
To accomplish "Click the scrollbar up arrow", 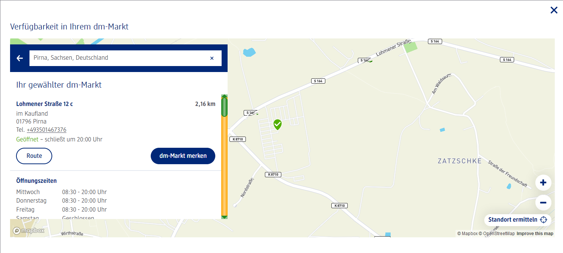I will pos(224,96).
